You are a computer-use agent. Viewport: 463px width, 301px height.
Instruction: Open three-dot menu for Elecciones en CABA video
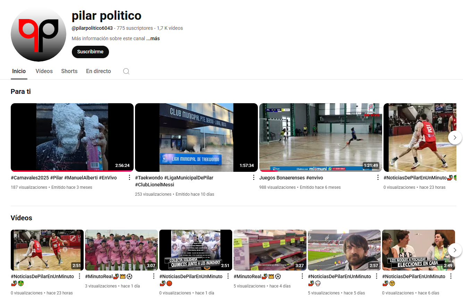coord(451,276)
